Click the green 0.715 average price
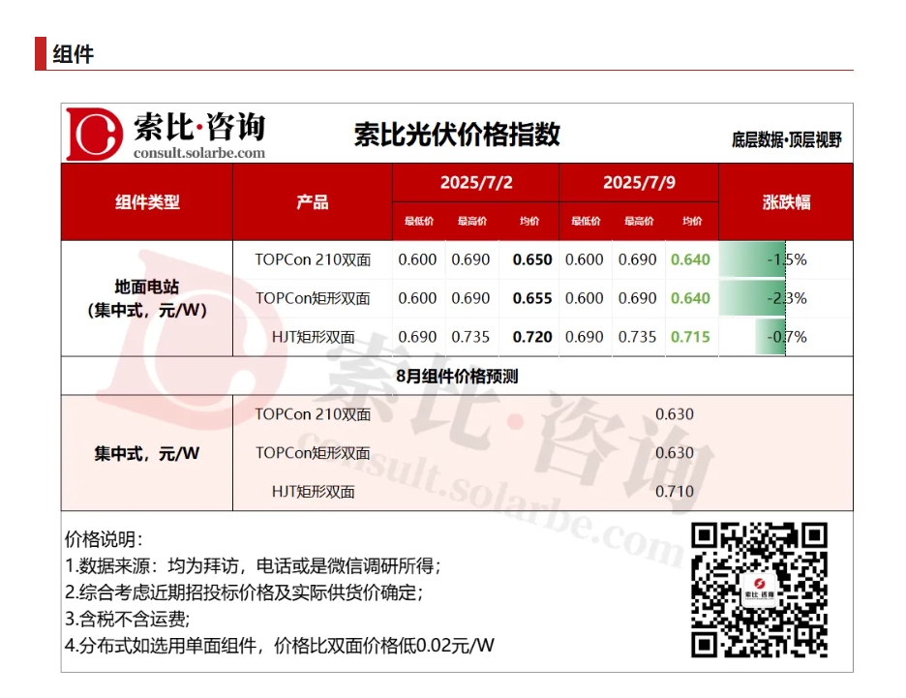 (690, 337)
